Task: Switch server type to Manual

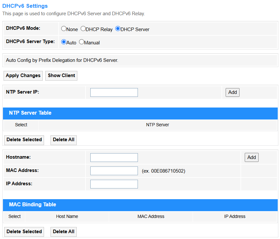Action: [x=82, y=42]
